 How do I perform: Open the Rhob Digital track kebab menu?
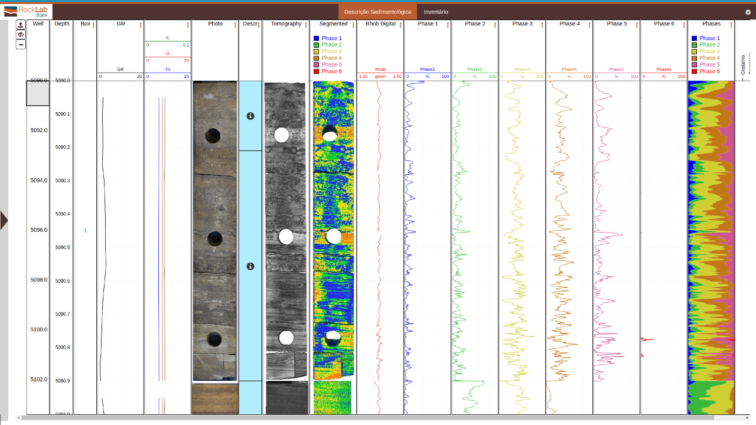tap(400, 25)
